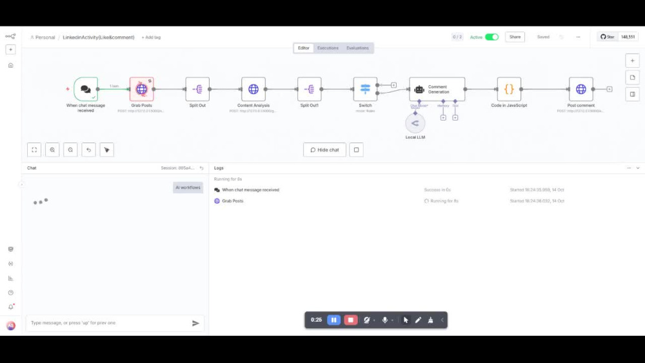
Task: Open the Content Analysis node
Action: (x=253, y=89)
